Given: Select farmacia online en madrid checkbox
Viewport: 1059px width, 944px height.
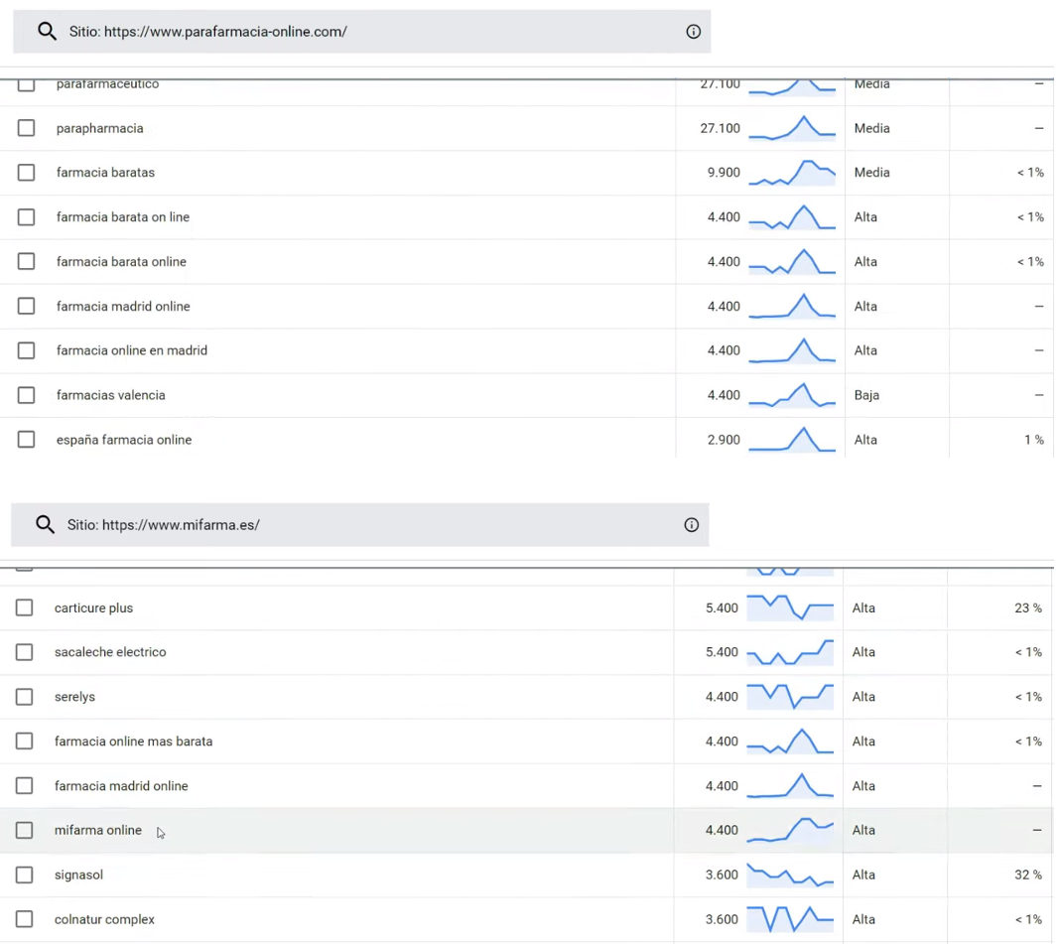Looking at the screenshot, I should 27,350.
